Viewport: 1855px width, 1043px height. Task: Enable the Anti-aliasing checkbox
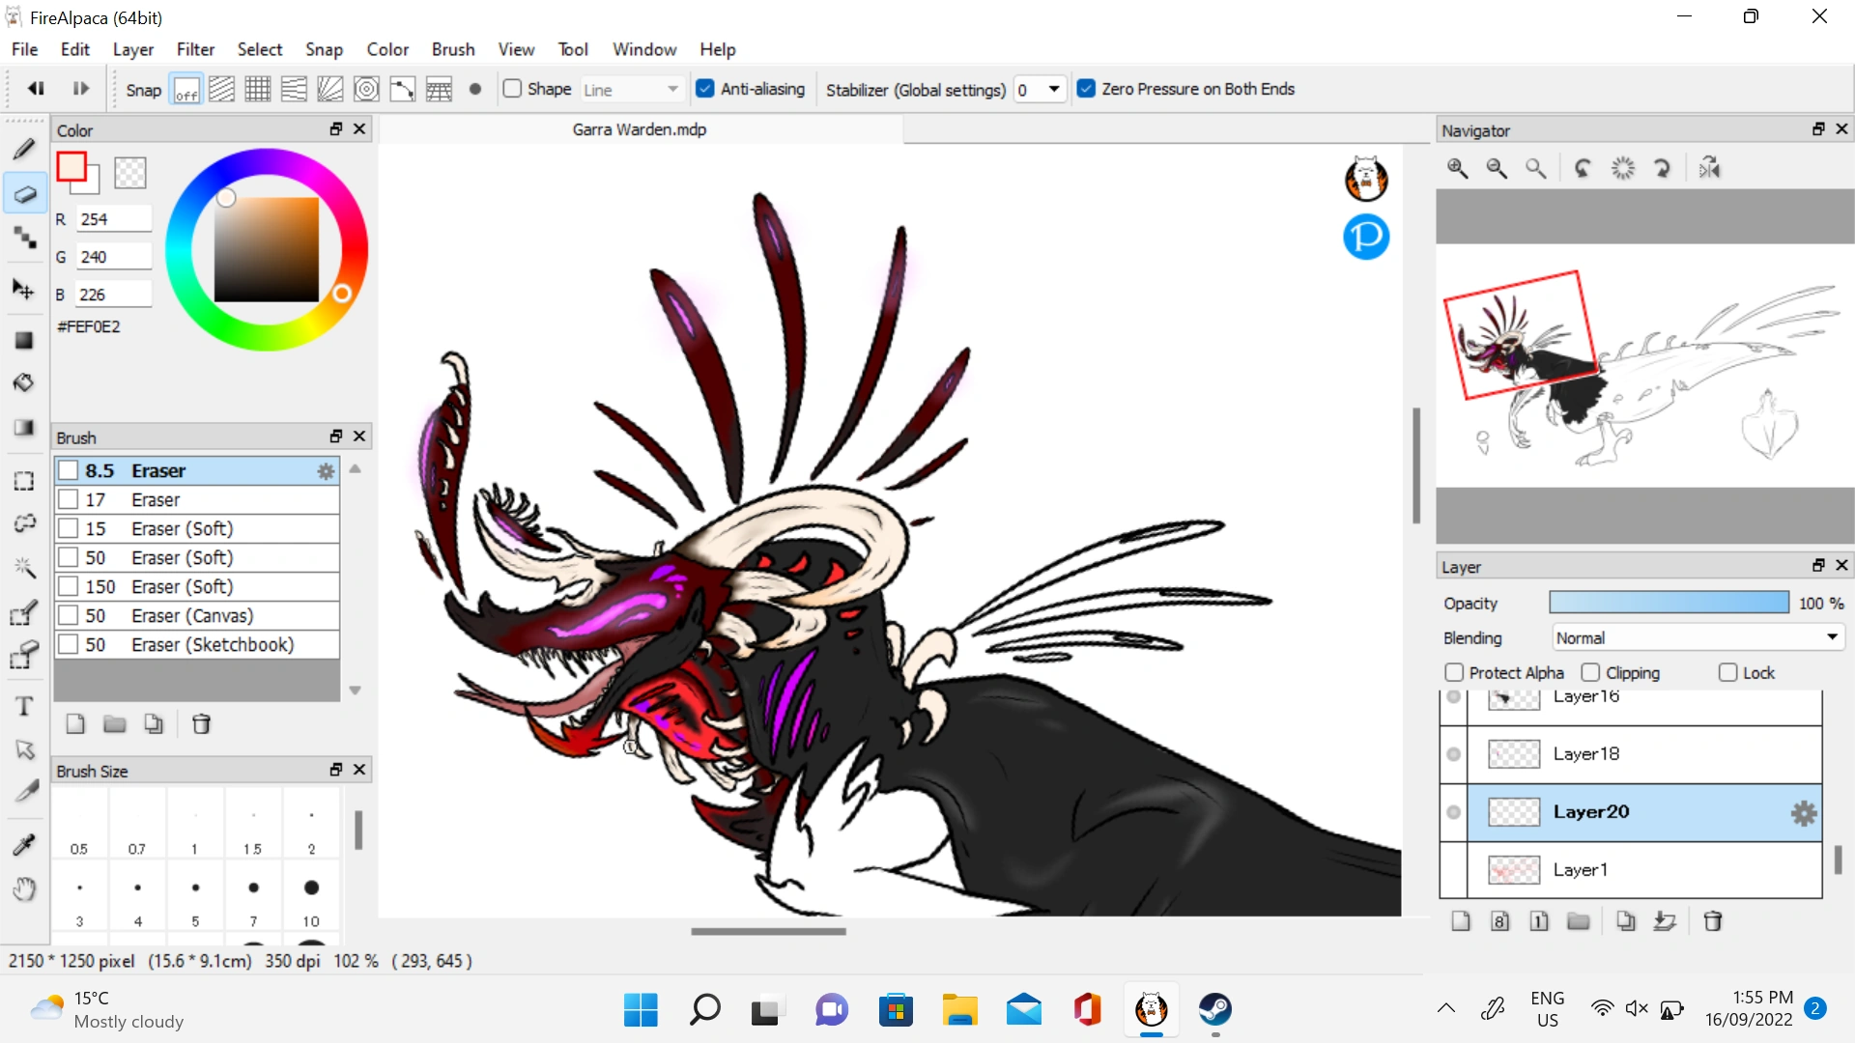tap(704, 88)
